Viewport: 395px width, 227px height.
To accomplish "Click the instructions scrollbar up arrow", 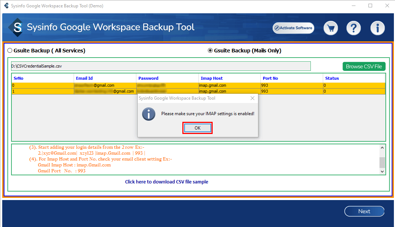I will (x=382, y=148).
